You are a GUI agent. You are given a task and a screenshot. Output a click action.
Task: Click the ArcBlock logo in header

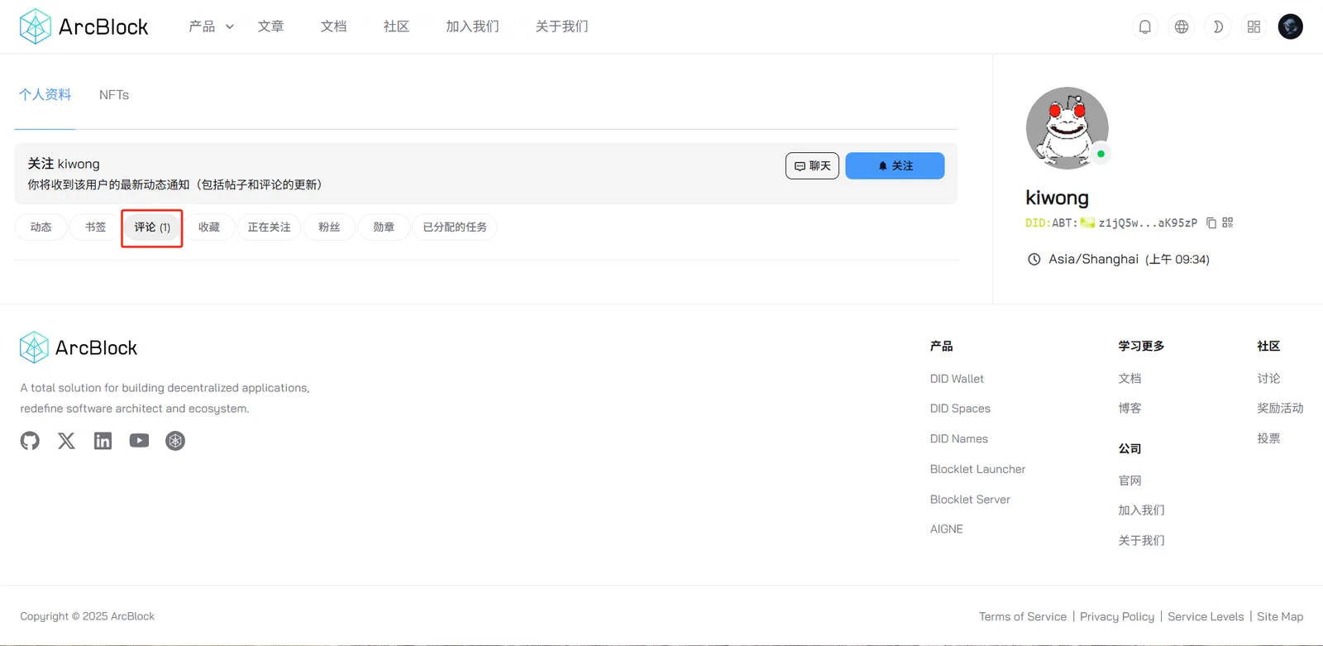pos(84,26)
